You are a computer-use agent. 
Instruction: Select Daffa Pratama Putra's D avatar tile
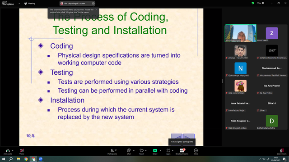click(x=272, y=121)
